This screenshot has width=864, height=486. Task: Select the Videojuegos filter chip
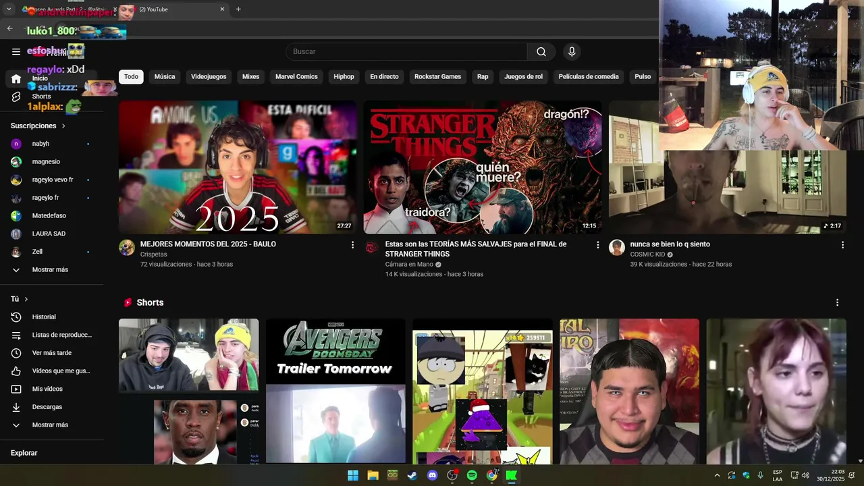[x=209, y=76]
